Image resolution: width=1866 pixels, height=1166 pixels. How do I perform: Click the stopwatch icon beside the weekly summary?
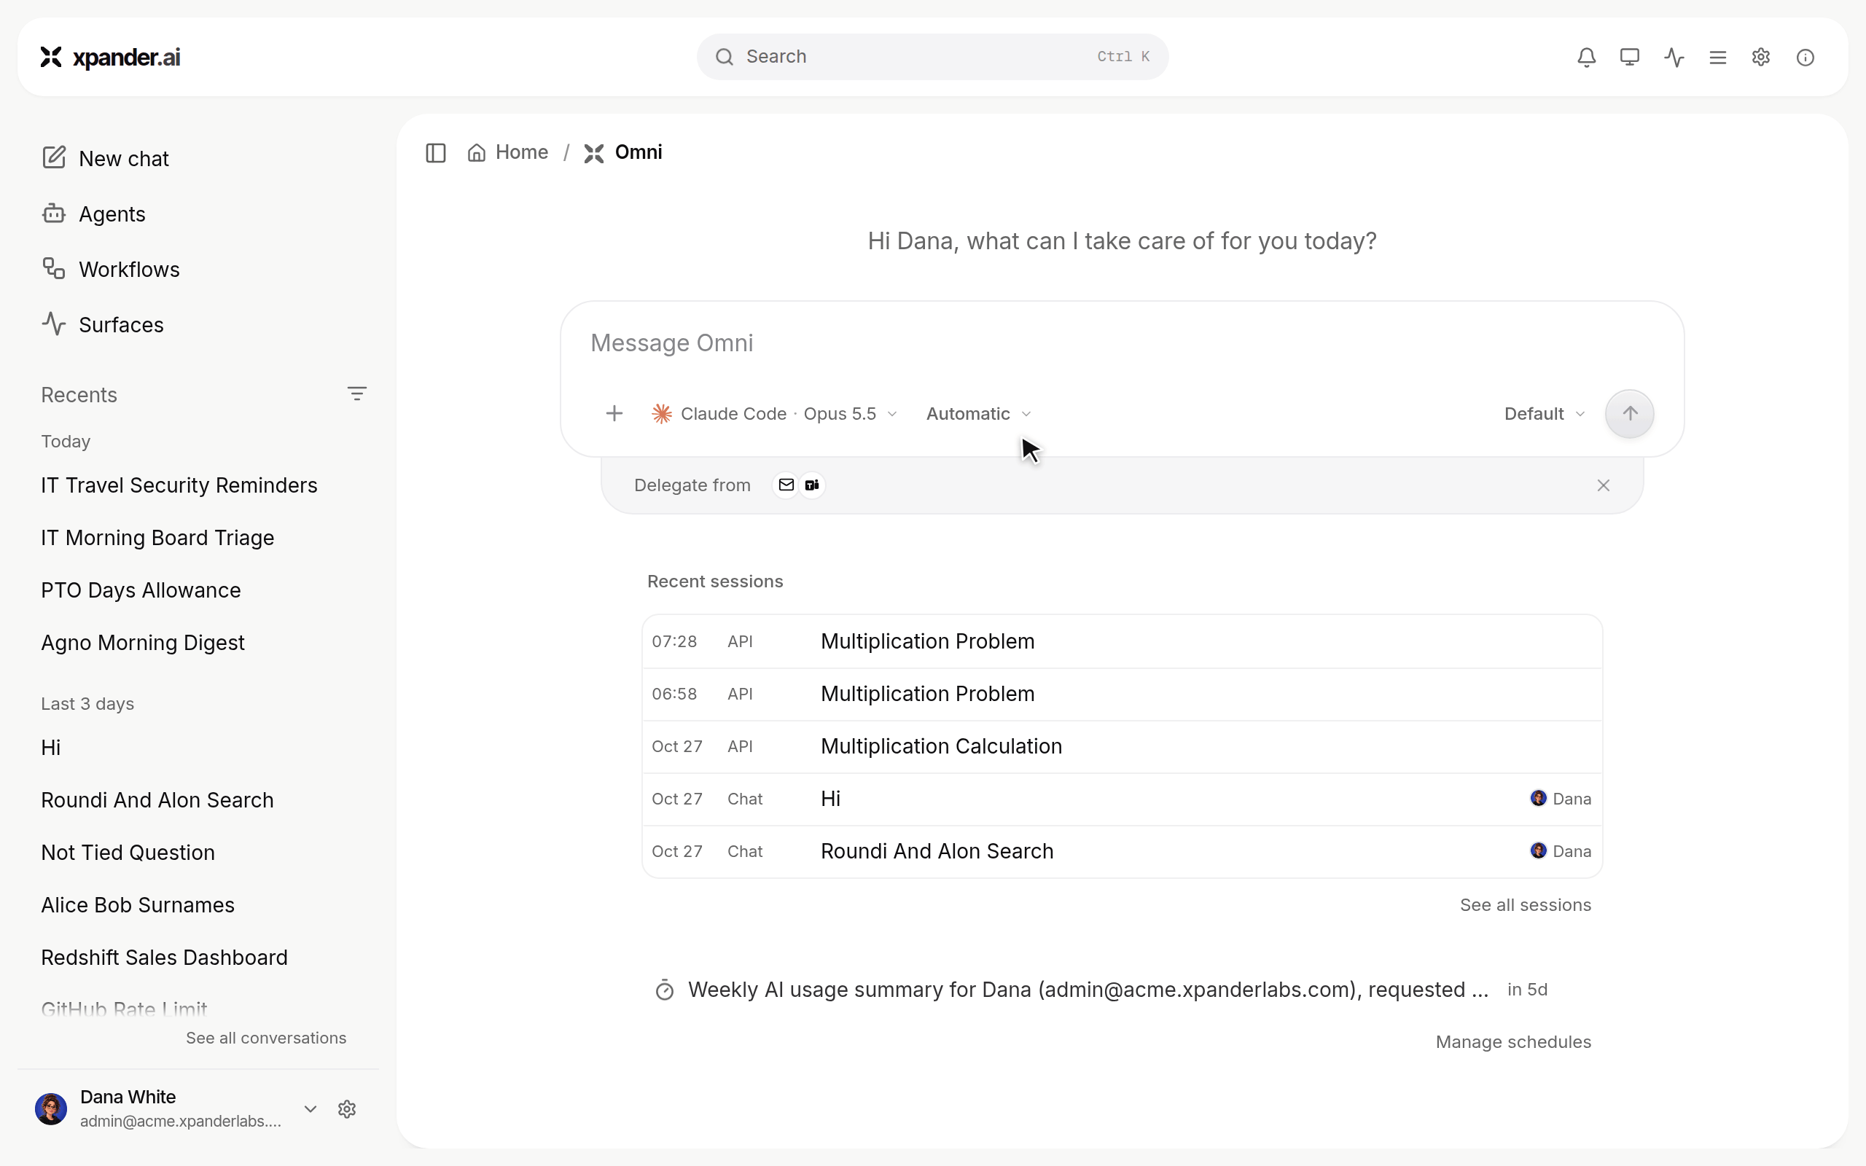665,990
